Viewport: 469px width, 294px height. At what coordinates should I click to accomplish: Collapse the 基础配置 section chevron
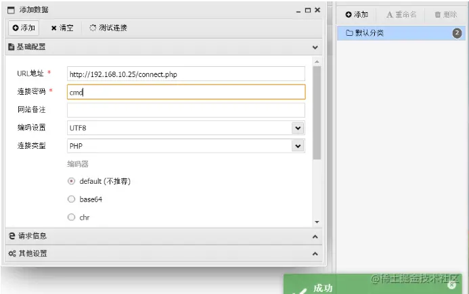point(315,47)
